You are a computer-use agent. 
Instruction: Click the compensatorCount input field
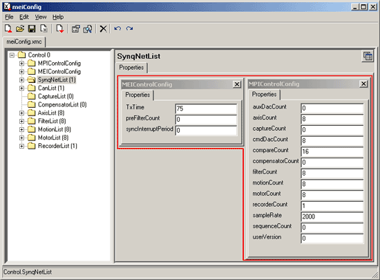(332, 162)
